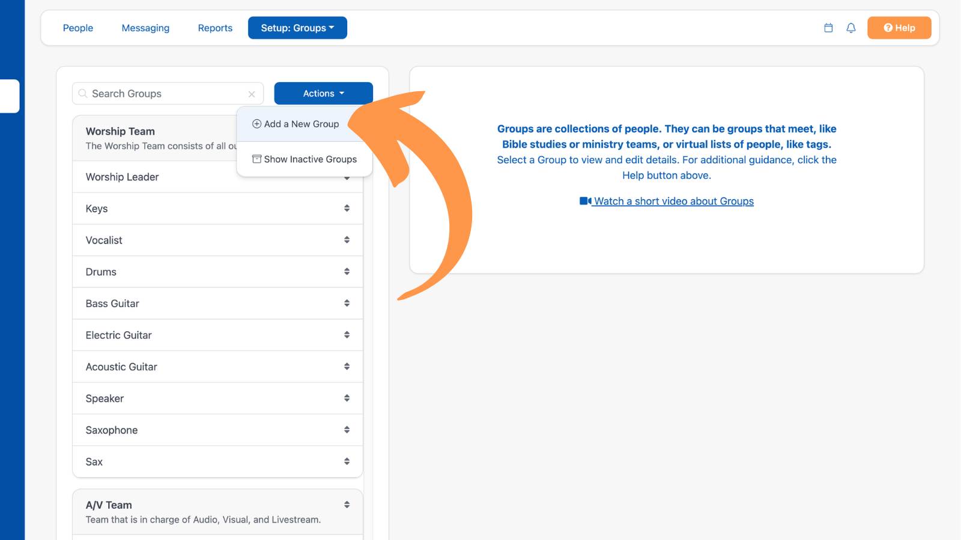This screenshot has width=961, height=540.
Task: Select the Acoustic Guitar group
Action: pos(217,367)
